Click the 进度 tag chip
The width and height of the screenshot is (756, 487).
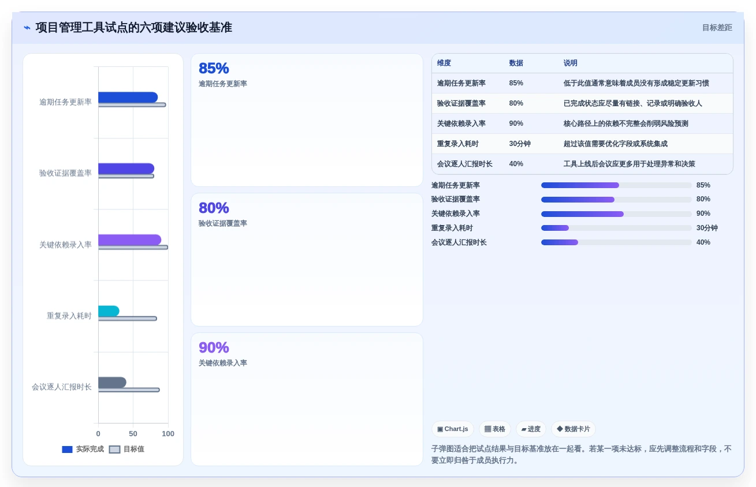531,429
